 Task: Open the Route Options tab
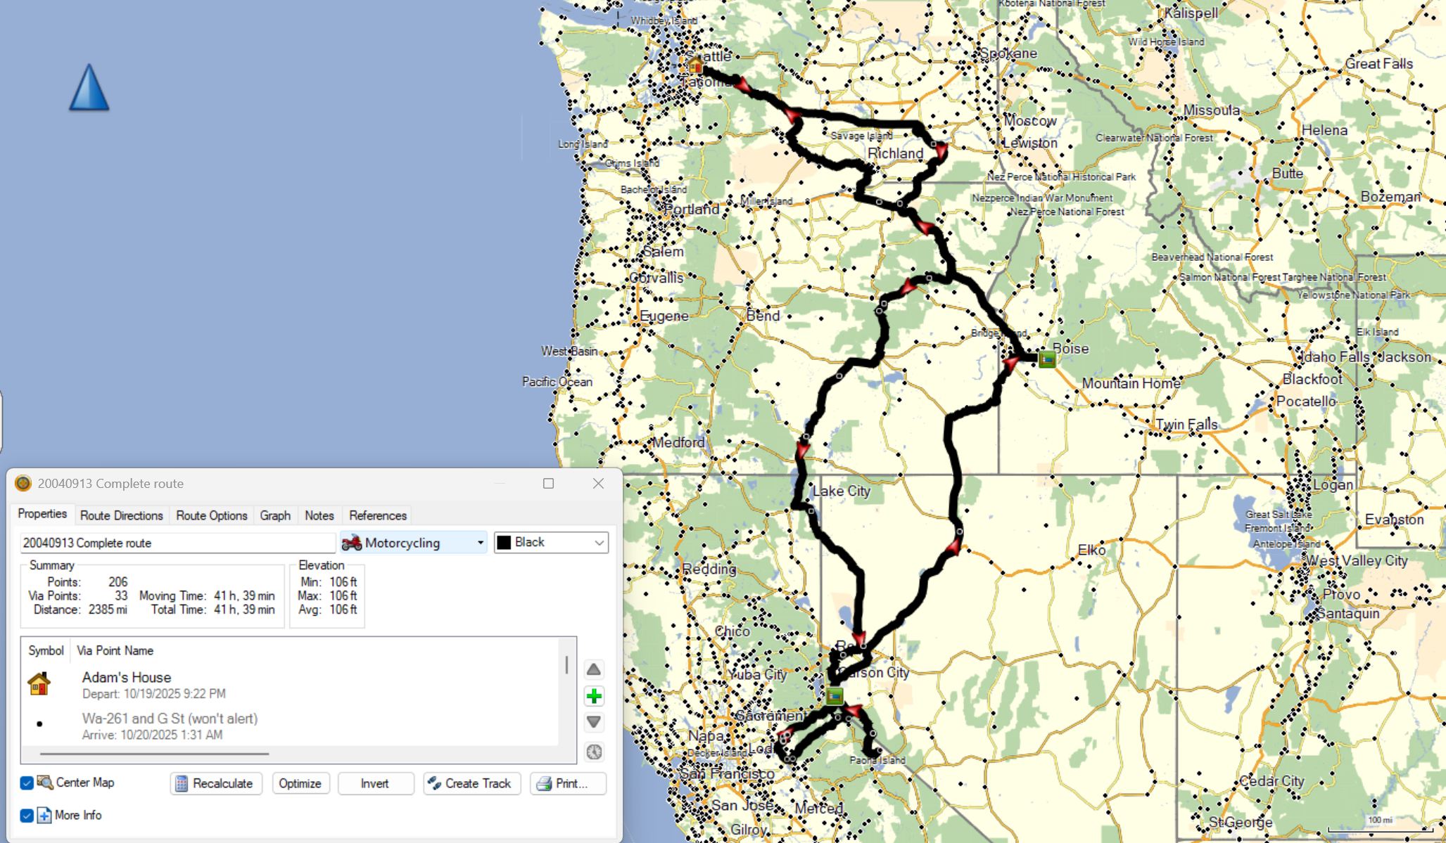coord(211,515)
